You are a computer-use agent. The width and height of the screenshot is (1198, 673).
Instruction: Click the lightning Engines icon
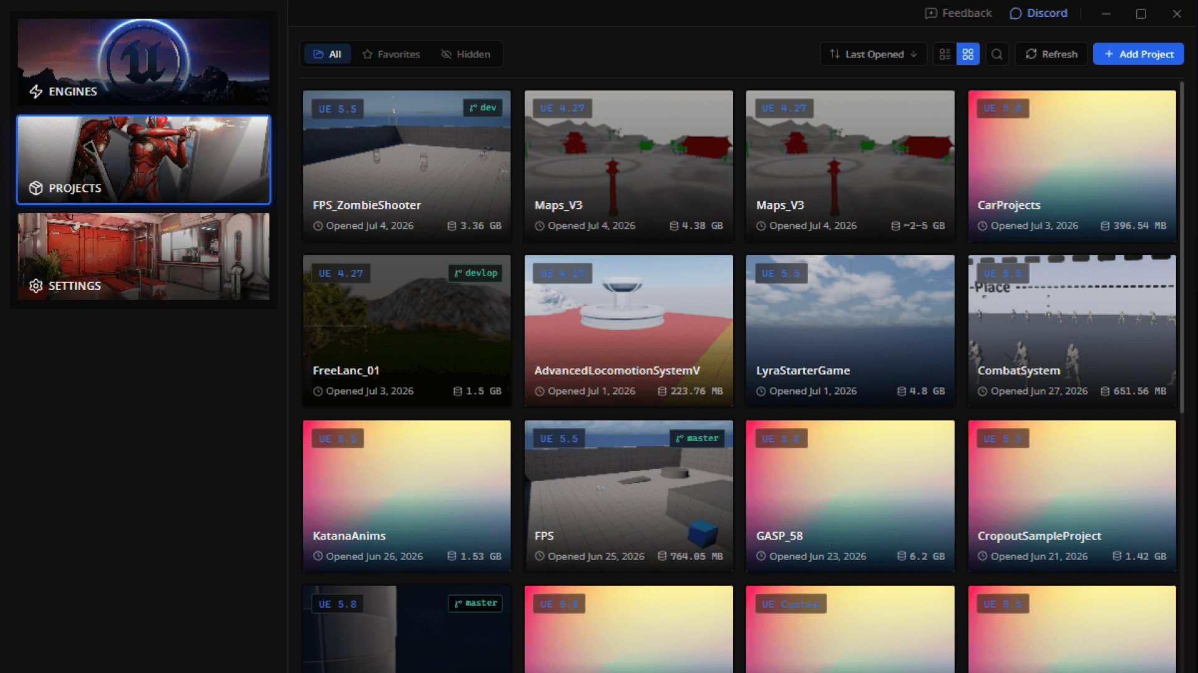tap(36, 92)
